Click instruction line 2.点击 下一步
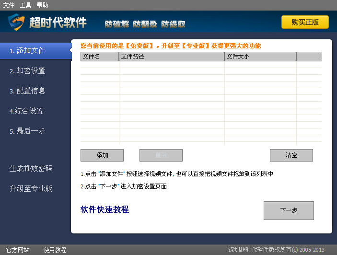 pos(124,186)
